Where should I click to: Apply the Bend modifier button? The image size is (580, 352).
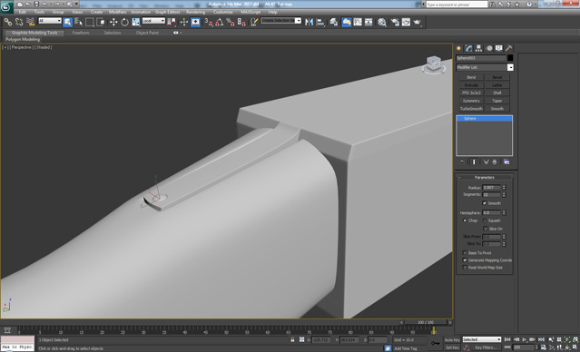point(471,77)
